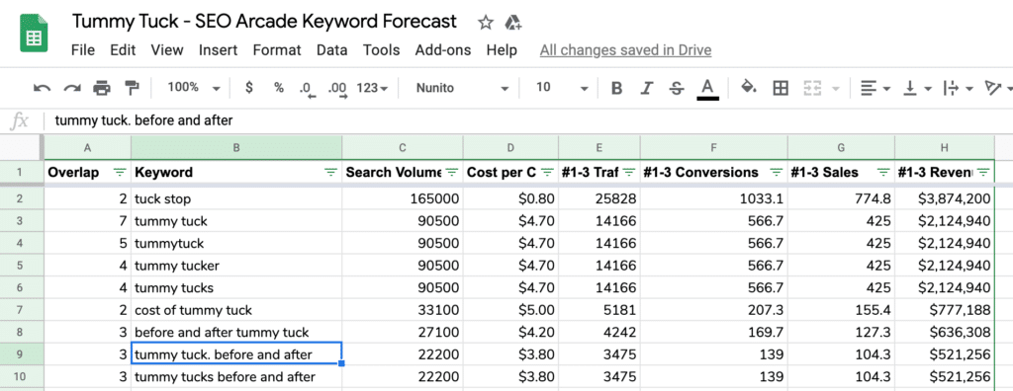
Task: Open the Edit menu
Action: click(x=123, y=49)
